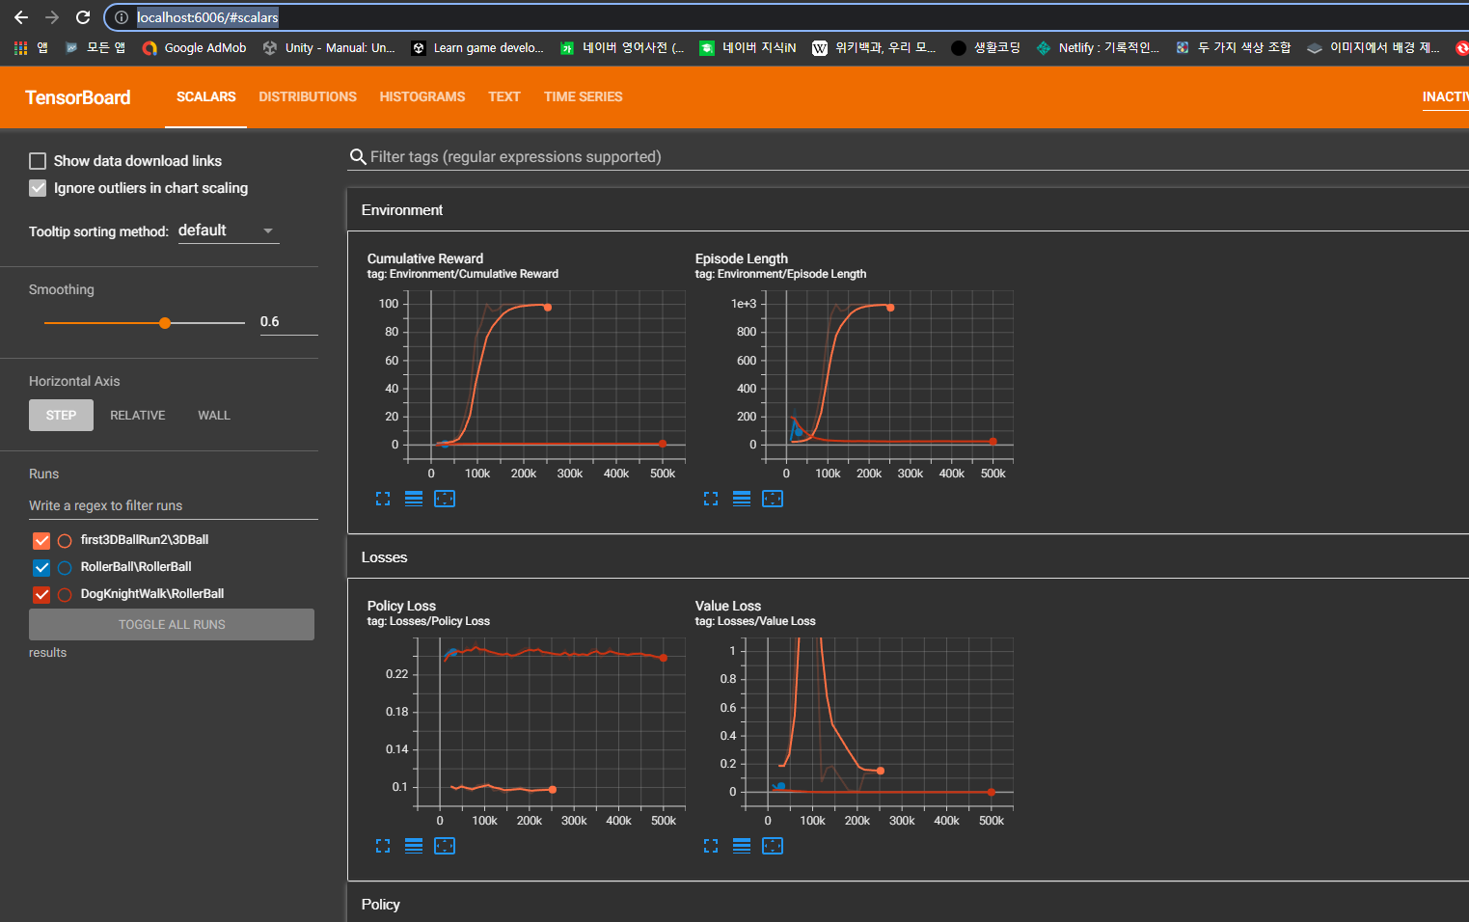Screen dimensions: 1469x922
Task: Select only RollerBall\RollerBall run via radio
Action: point(65,567)
